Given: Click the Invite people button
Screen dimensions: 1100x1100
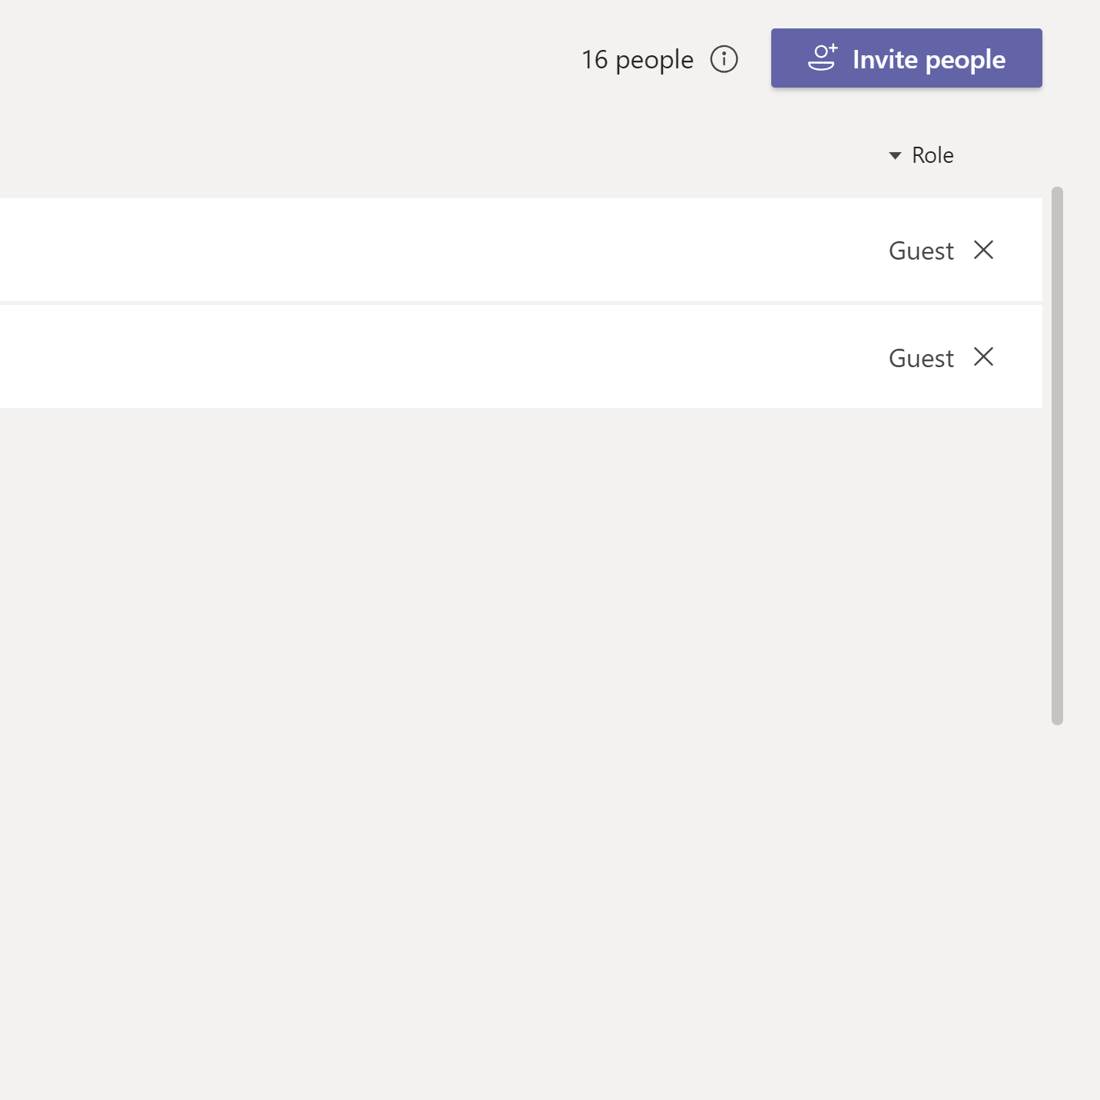Looking at the screenshot, I should [906, 58].
